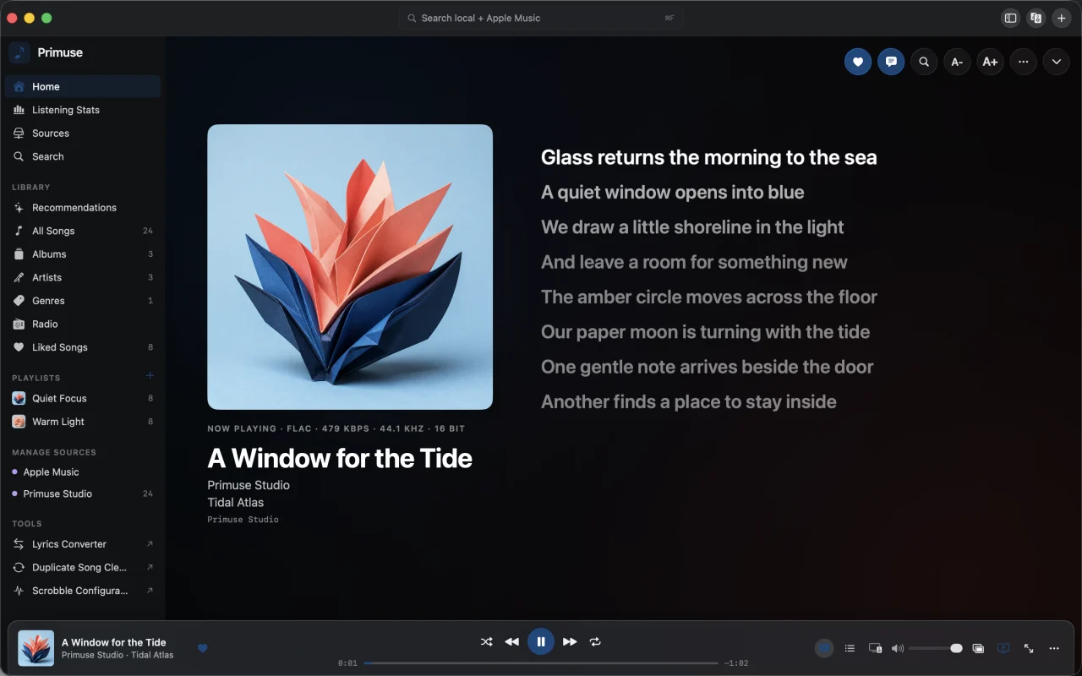Image resolution: width=1082 pixels, height=676 pixels.
Task: Open the Liked Songs list
Action: tap(83, 347)
